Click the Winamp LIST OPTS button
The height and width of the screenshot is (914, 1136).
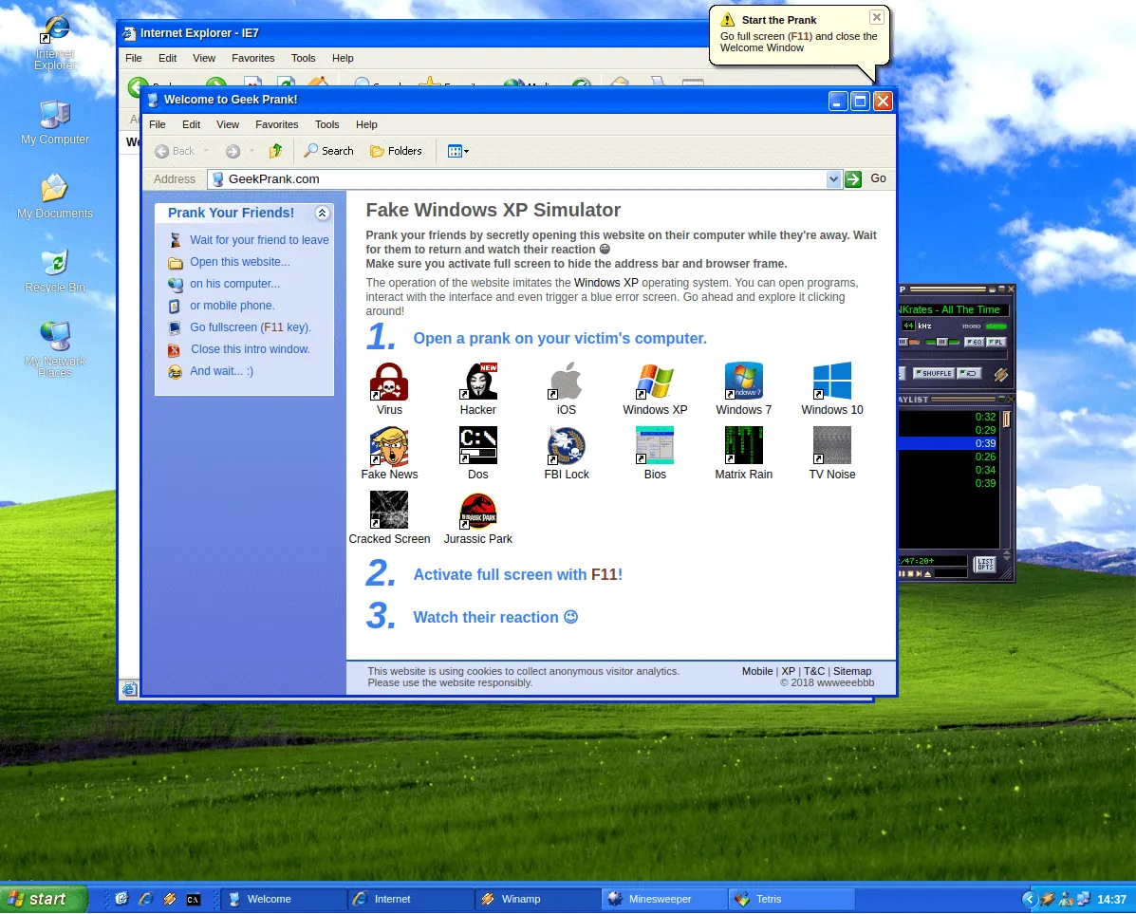tap(985, 564)
